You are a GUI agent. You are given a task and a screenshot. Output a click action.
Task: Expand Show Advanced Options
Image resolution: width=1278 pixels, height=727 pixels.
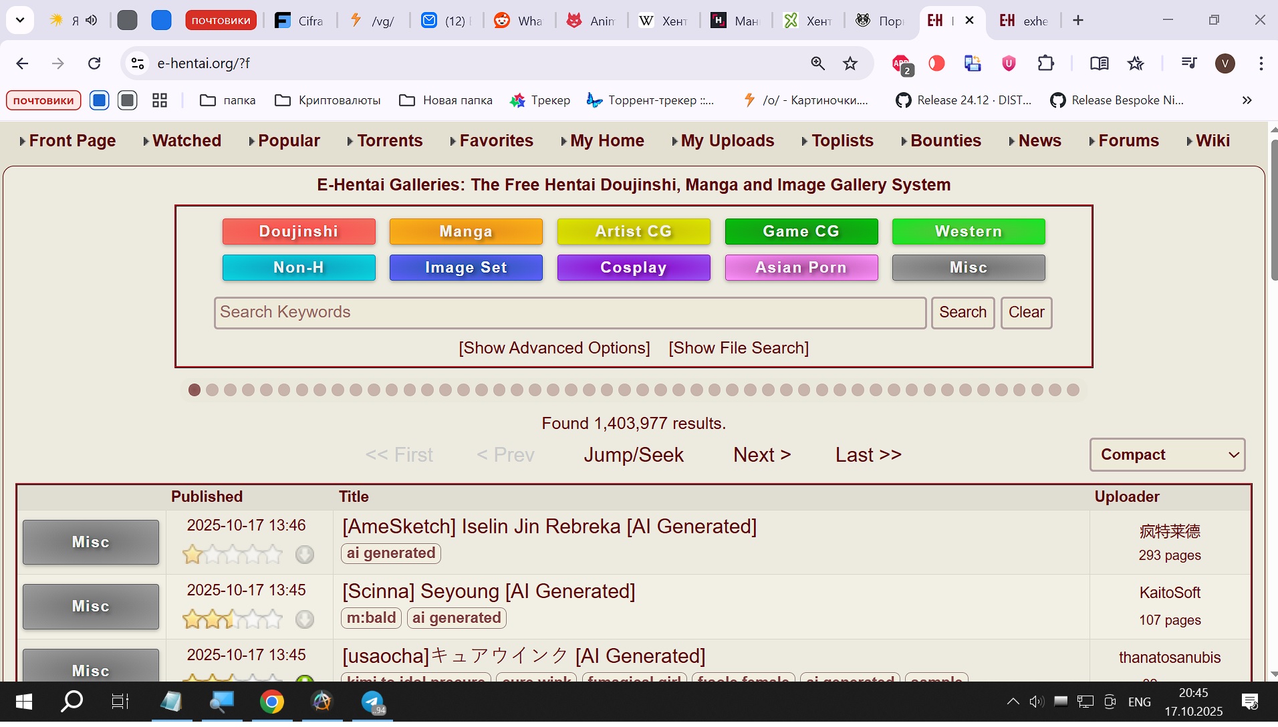pyautogui.click(x=554, y=348)
